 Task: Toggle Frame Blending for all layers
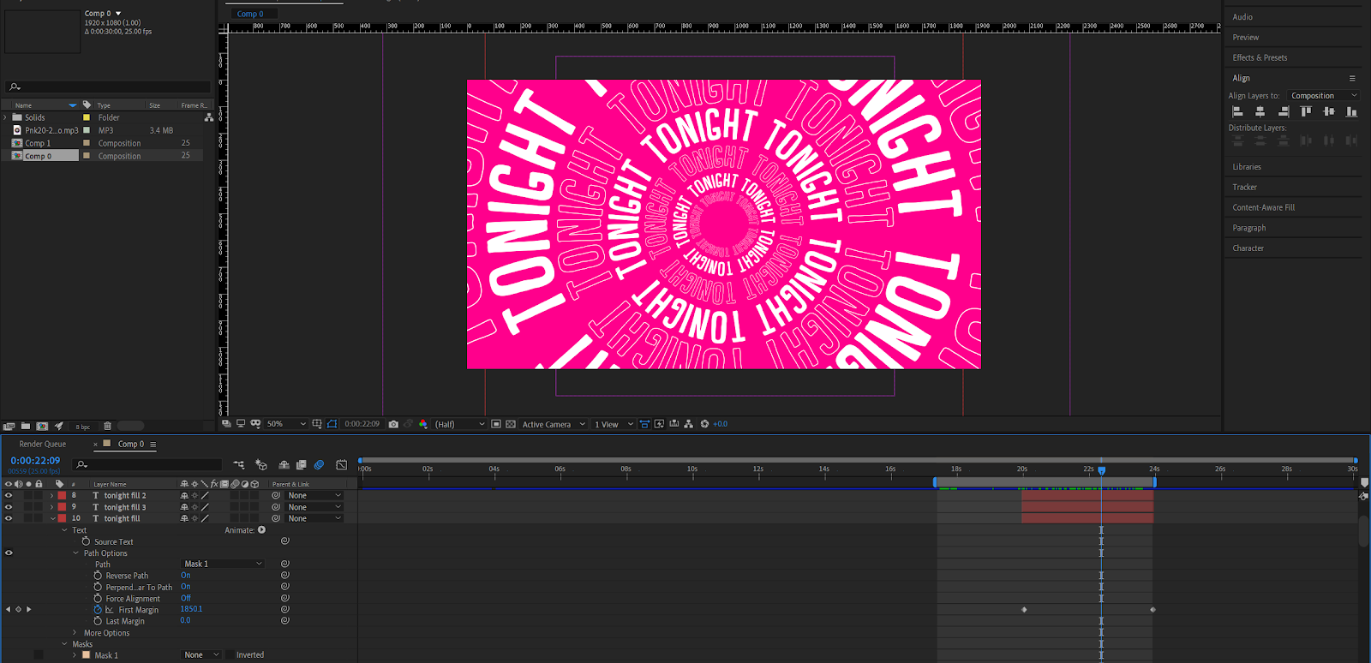[x=301, y=465]
